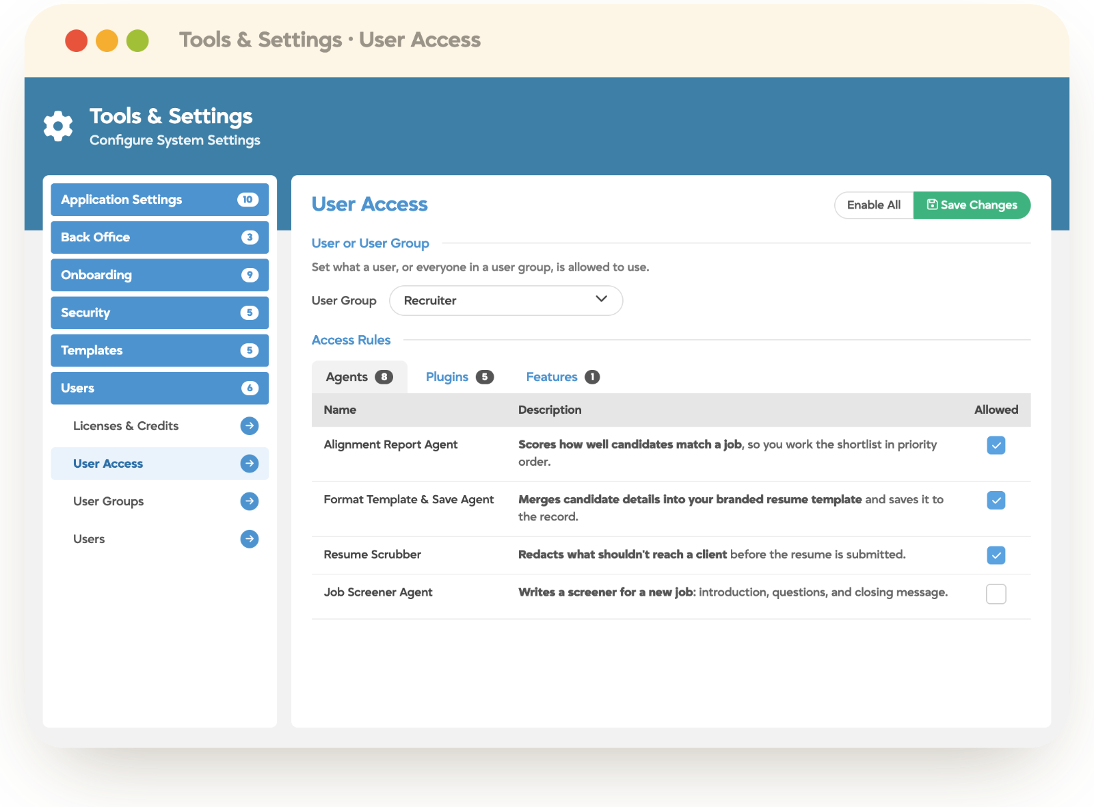Click the 'Redacts what shouldn't reach a client' description
The width and height of the screenshot is (1094, 807).
pyautogui.click(x=712, y=555)
